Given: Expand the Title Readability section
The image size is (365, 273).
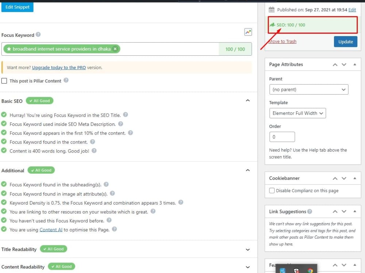Looking at the screenshot, I should 248,250.
